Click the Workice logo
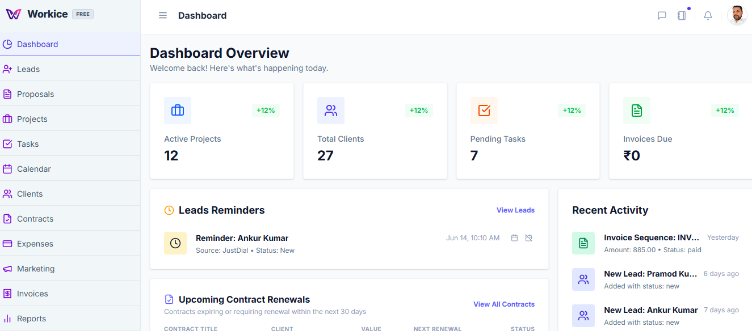 click(14, 14)
